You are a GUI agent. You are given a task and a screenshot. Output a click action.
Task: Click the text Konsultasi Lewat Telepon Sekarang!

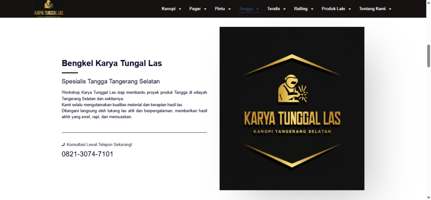coord(99,144)
